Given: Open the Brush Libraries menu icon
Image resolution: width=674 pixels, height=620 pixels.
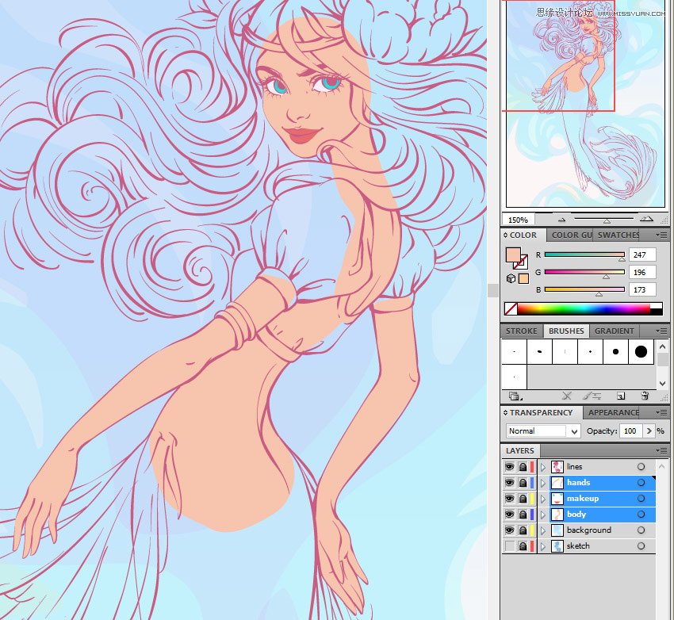Looking at the screenshot, I should [514, 396].
